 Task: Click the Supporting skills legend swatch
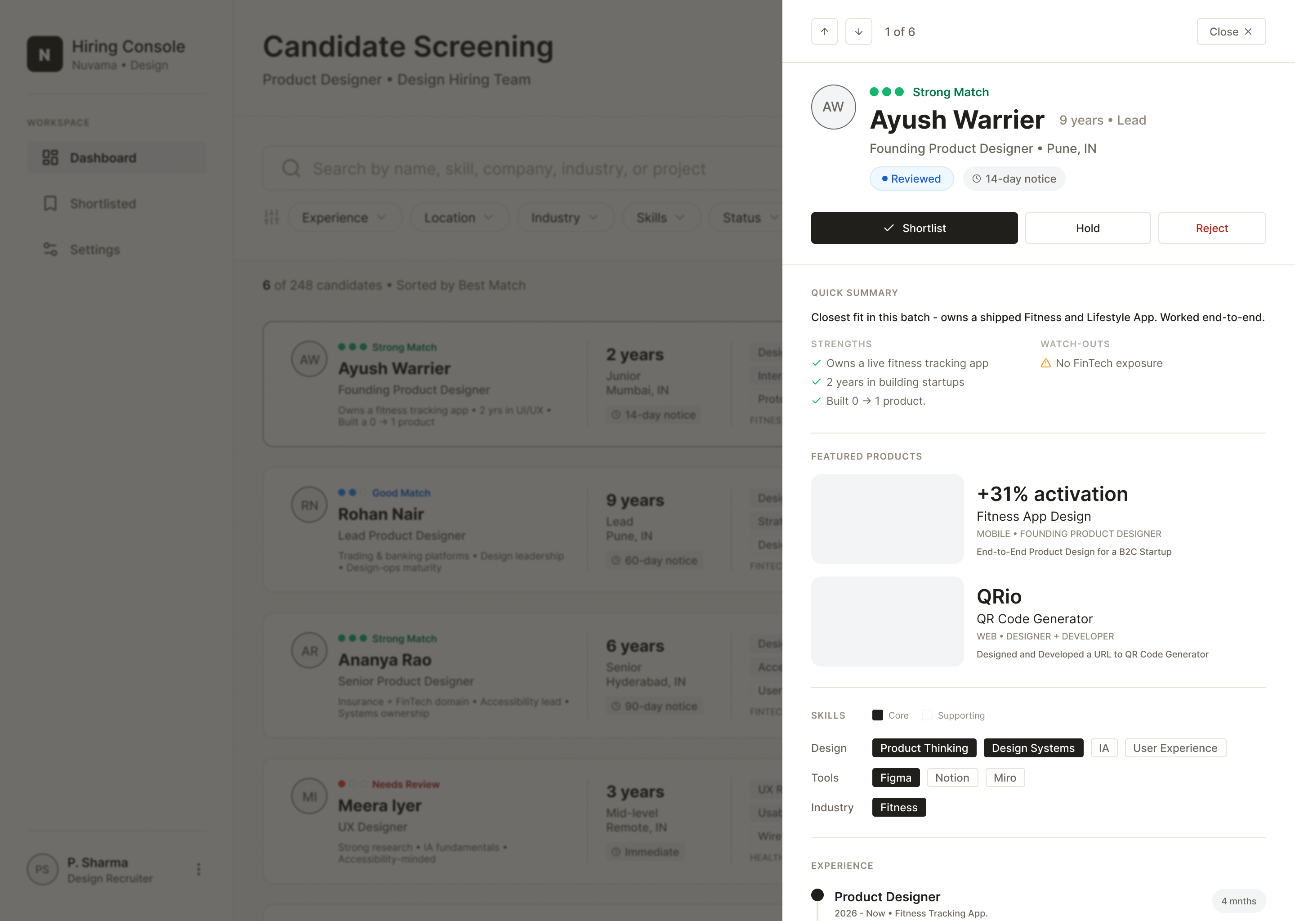(x=927, y=715)
